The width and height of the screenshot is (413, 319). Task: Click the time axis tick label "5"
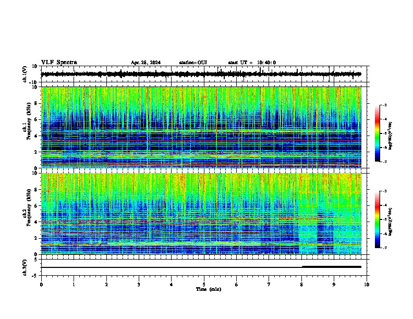[x=204, y=285]
